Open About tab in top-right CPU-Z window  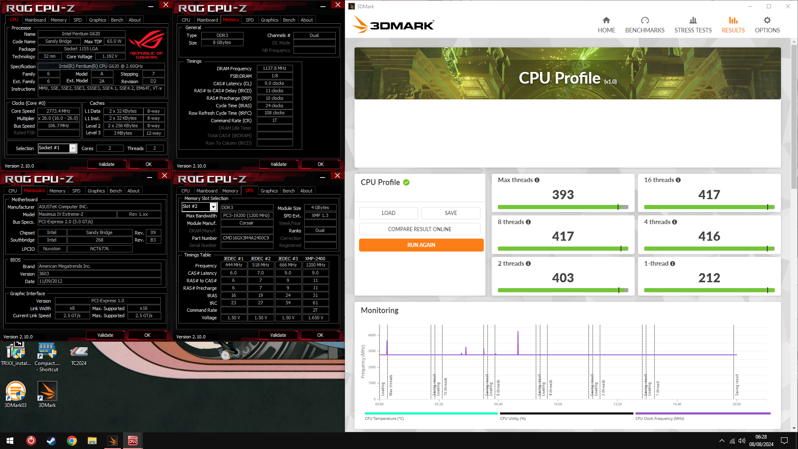click(x=307, y=20)
